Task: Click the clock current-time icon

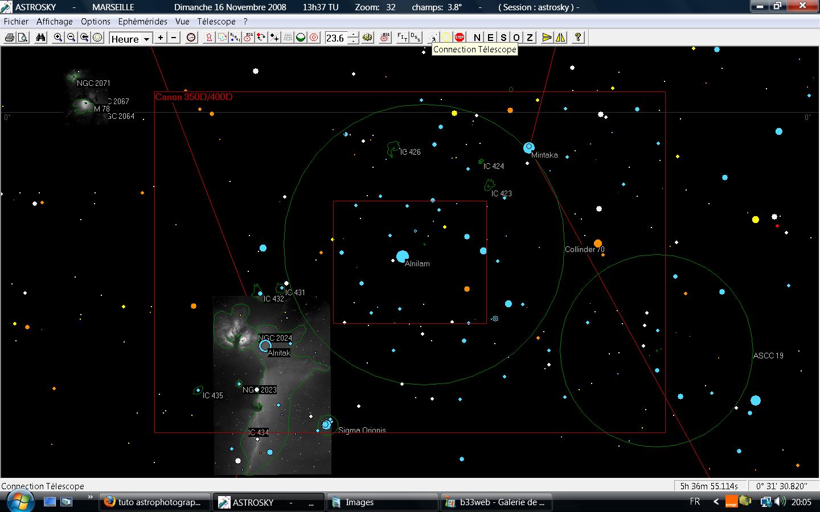Action: (x=191, y=38)
